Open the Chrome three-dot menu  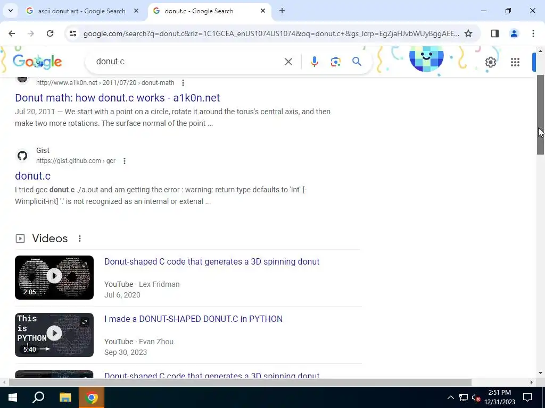coord(533,33)
